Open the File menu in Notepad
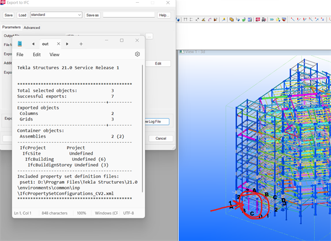The width and height of the screenshot is (331, 241). (20, 54)
